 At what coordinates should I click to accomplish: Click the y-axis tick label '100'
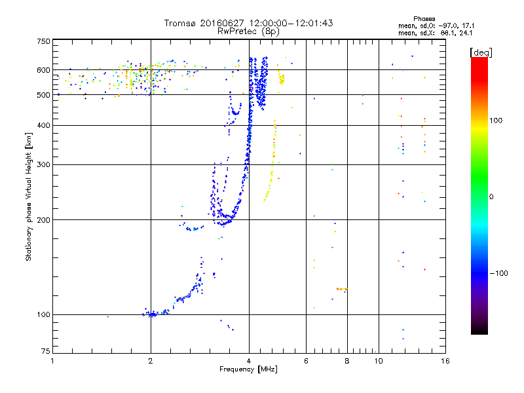[43, 315]
